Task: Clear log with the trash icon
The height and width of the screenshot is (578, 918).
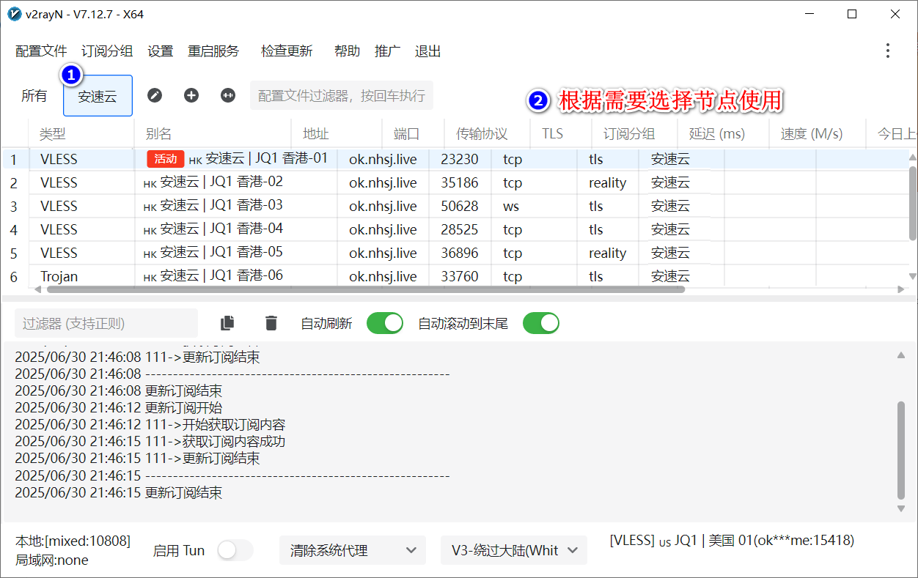Action: click(271, 323)
